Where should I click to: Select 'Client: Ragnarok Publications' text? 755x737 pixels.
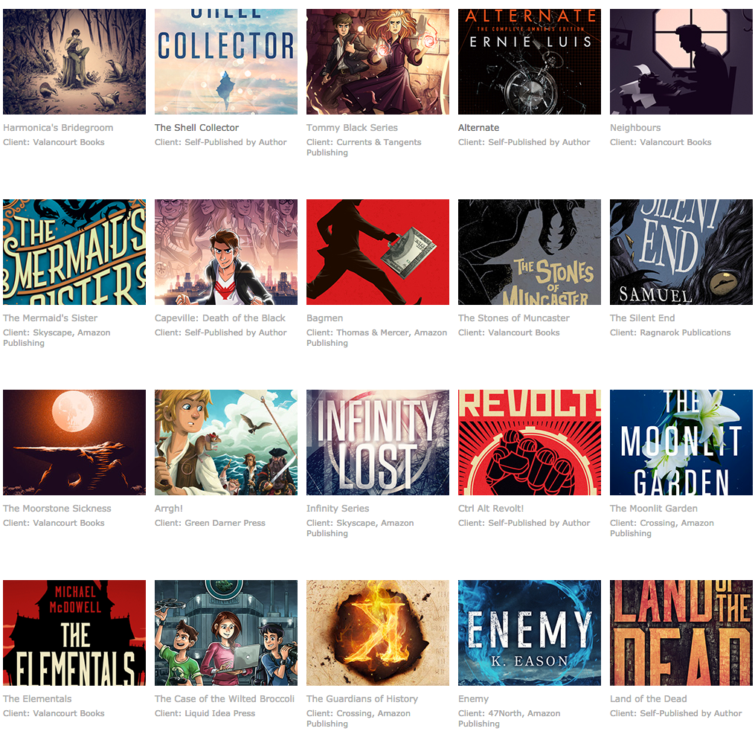(670, 332)
